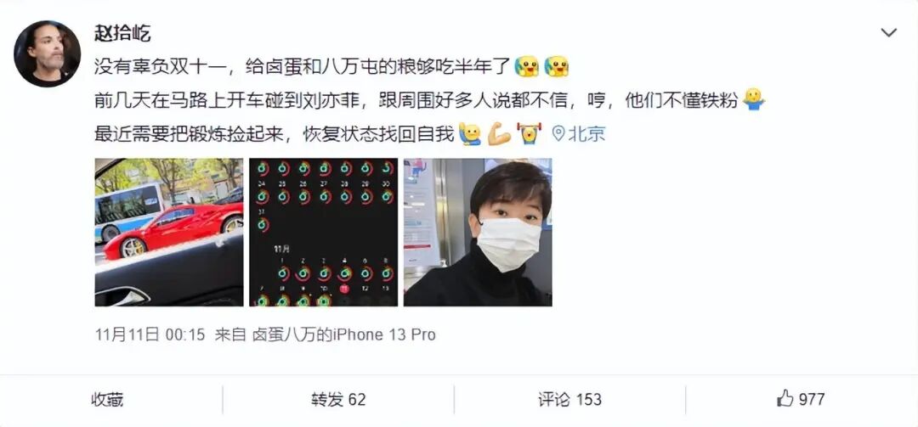Open the 赵拾屹 username profile link
This screenshot has height=427, width=918.
click(x=122, y=33)
